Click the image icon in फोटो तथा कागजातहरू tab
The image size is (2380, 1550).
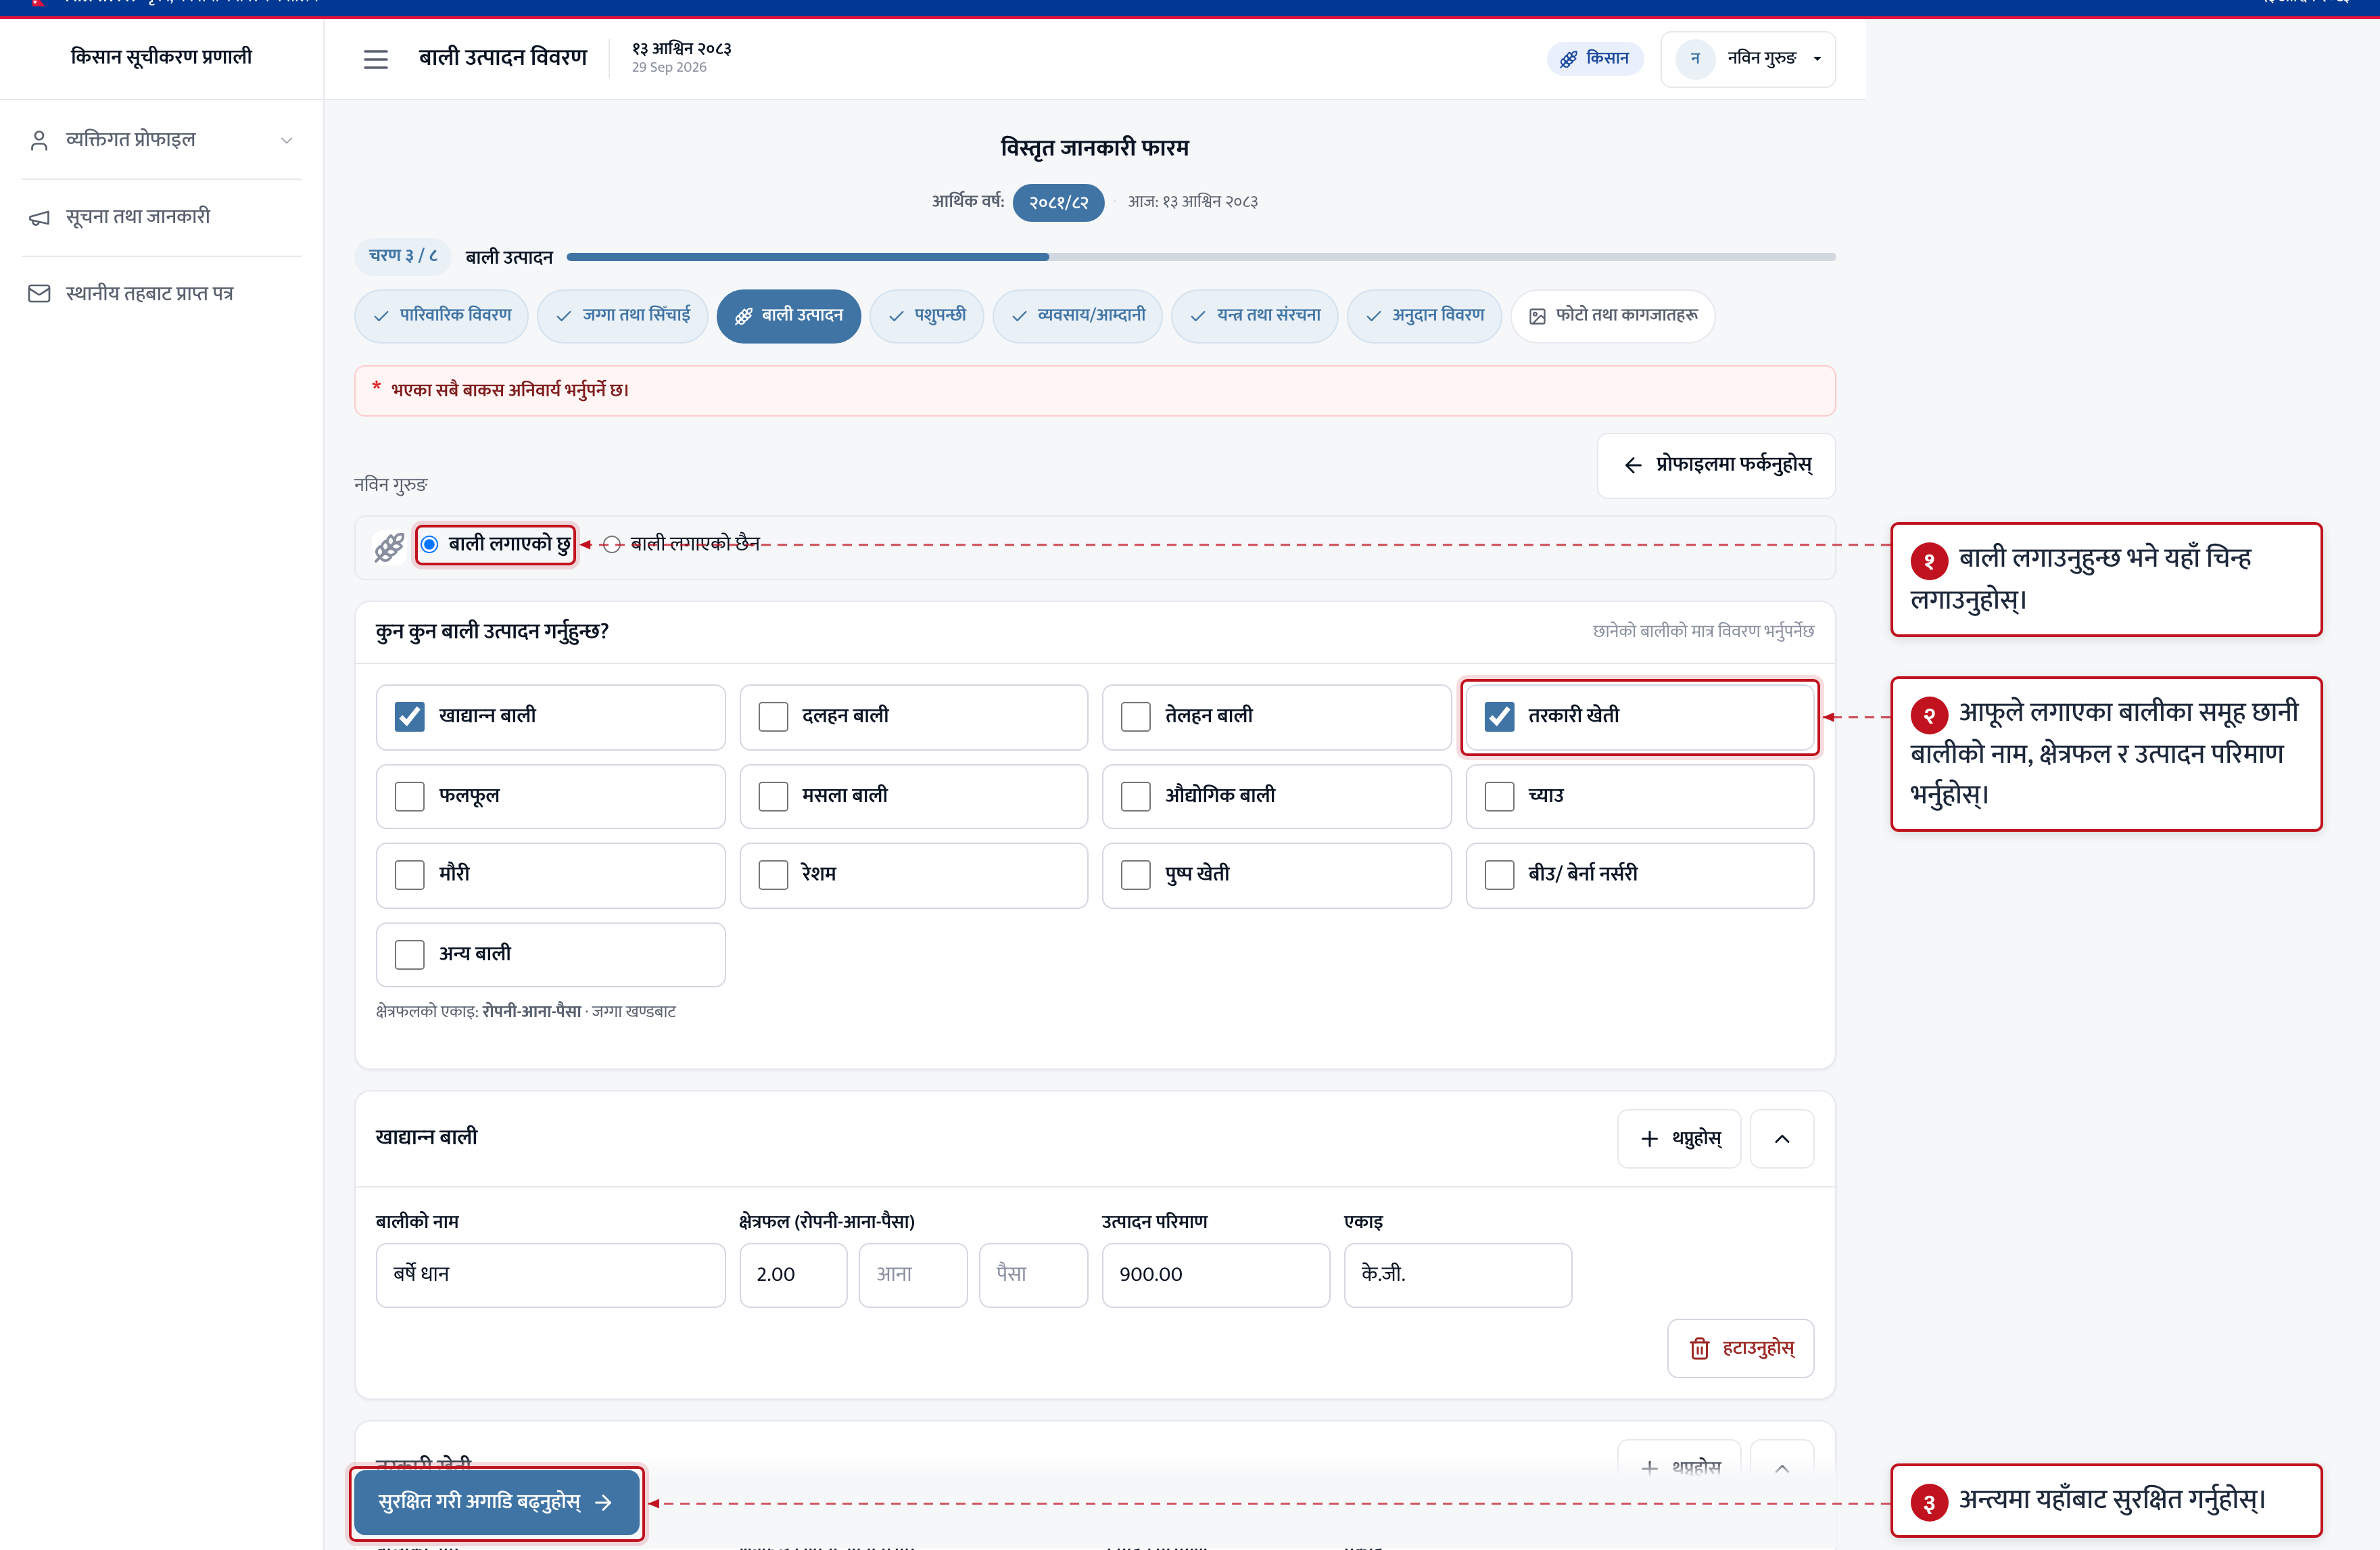click(x=1537, y=316)
